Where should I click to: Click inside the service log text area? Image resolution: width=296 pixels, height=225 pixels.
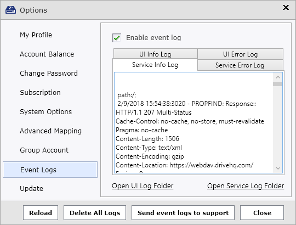pyautogui.click(x=193, y=122)
